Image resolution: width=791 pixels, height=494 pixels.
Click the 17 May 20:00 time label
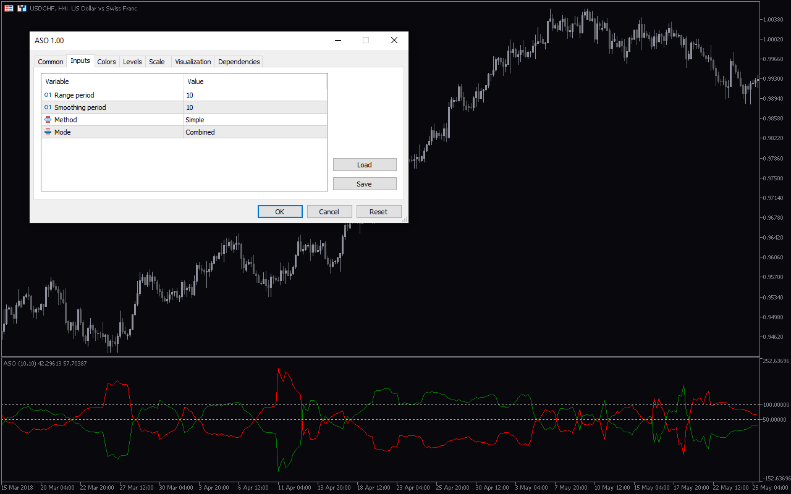[690, 488]
